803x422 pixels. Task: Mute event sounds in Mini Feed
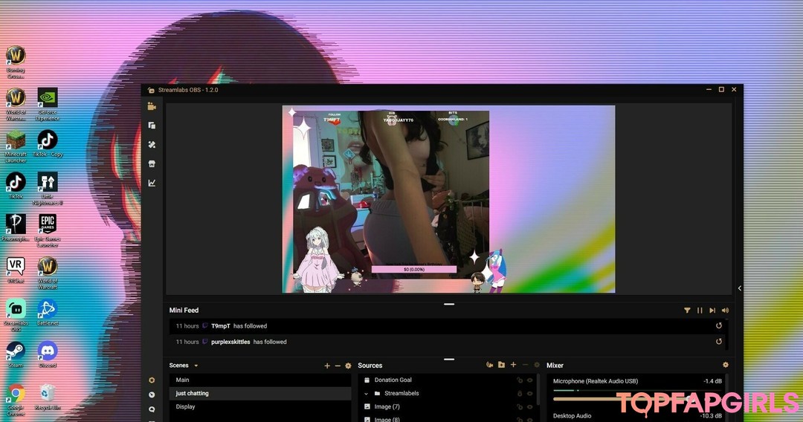[725, 311]
